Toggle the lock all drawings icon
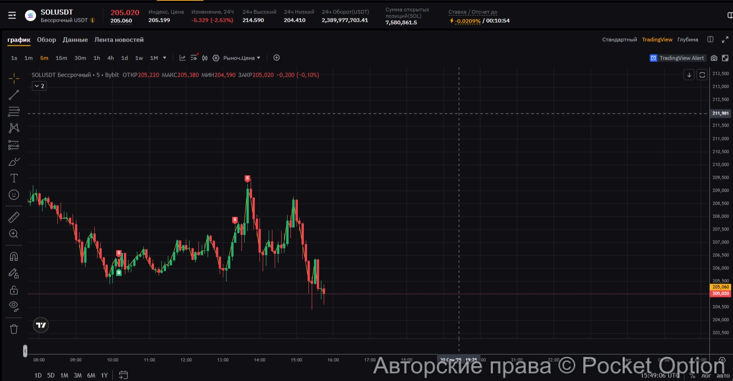The width and height of the screenshot is (733, 381). 14,290
